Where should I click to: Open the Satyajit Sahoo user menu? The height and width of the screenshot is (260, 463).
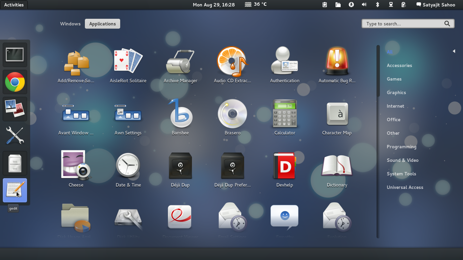(x=436, y=5)
